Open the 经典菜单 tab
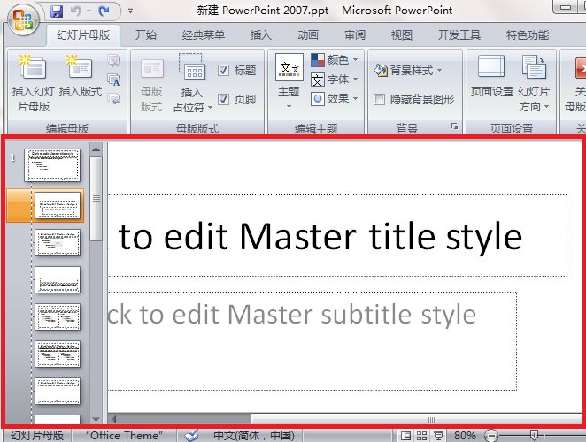Screen dimensions: 586x442 point(204,35)
